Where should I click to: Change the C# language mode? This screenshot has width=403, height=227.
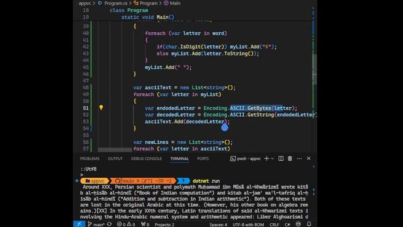[287, 224]
